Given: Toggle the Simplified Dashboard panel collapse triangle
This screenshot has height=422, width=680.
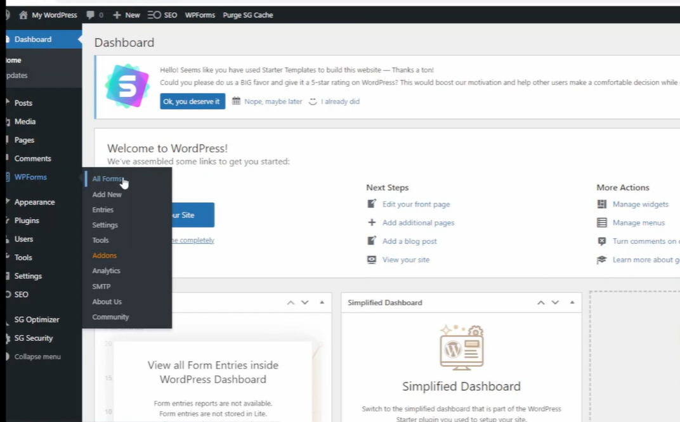Looking at the screenshot, I should (x=572, y=302).
